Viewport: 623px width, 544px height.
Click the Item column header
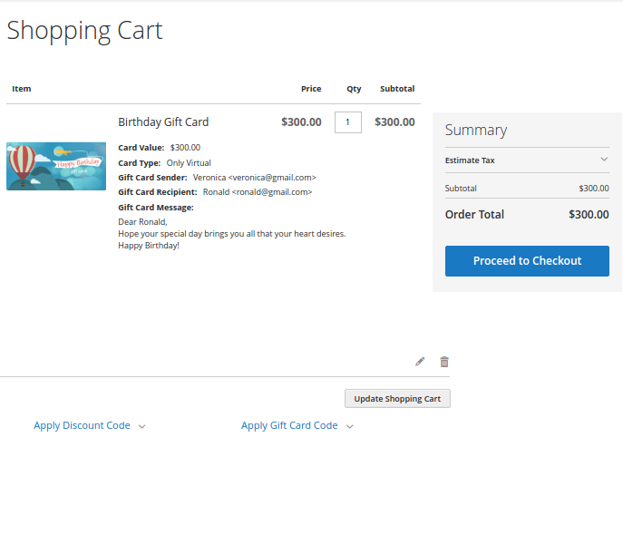(22, 89)
